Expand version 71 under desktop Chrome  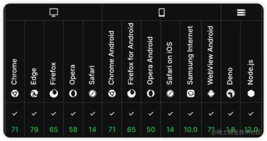tap(15, 129)
